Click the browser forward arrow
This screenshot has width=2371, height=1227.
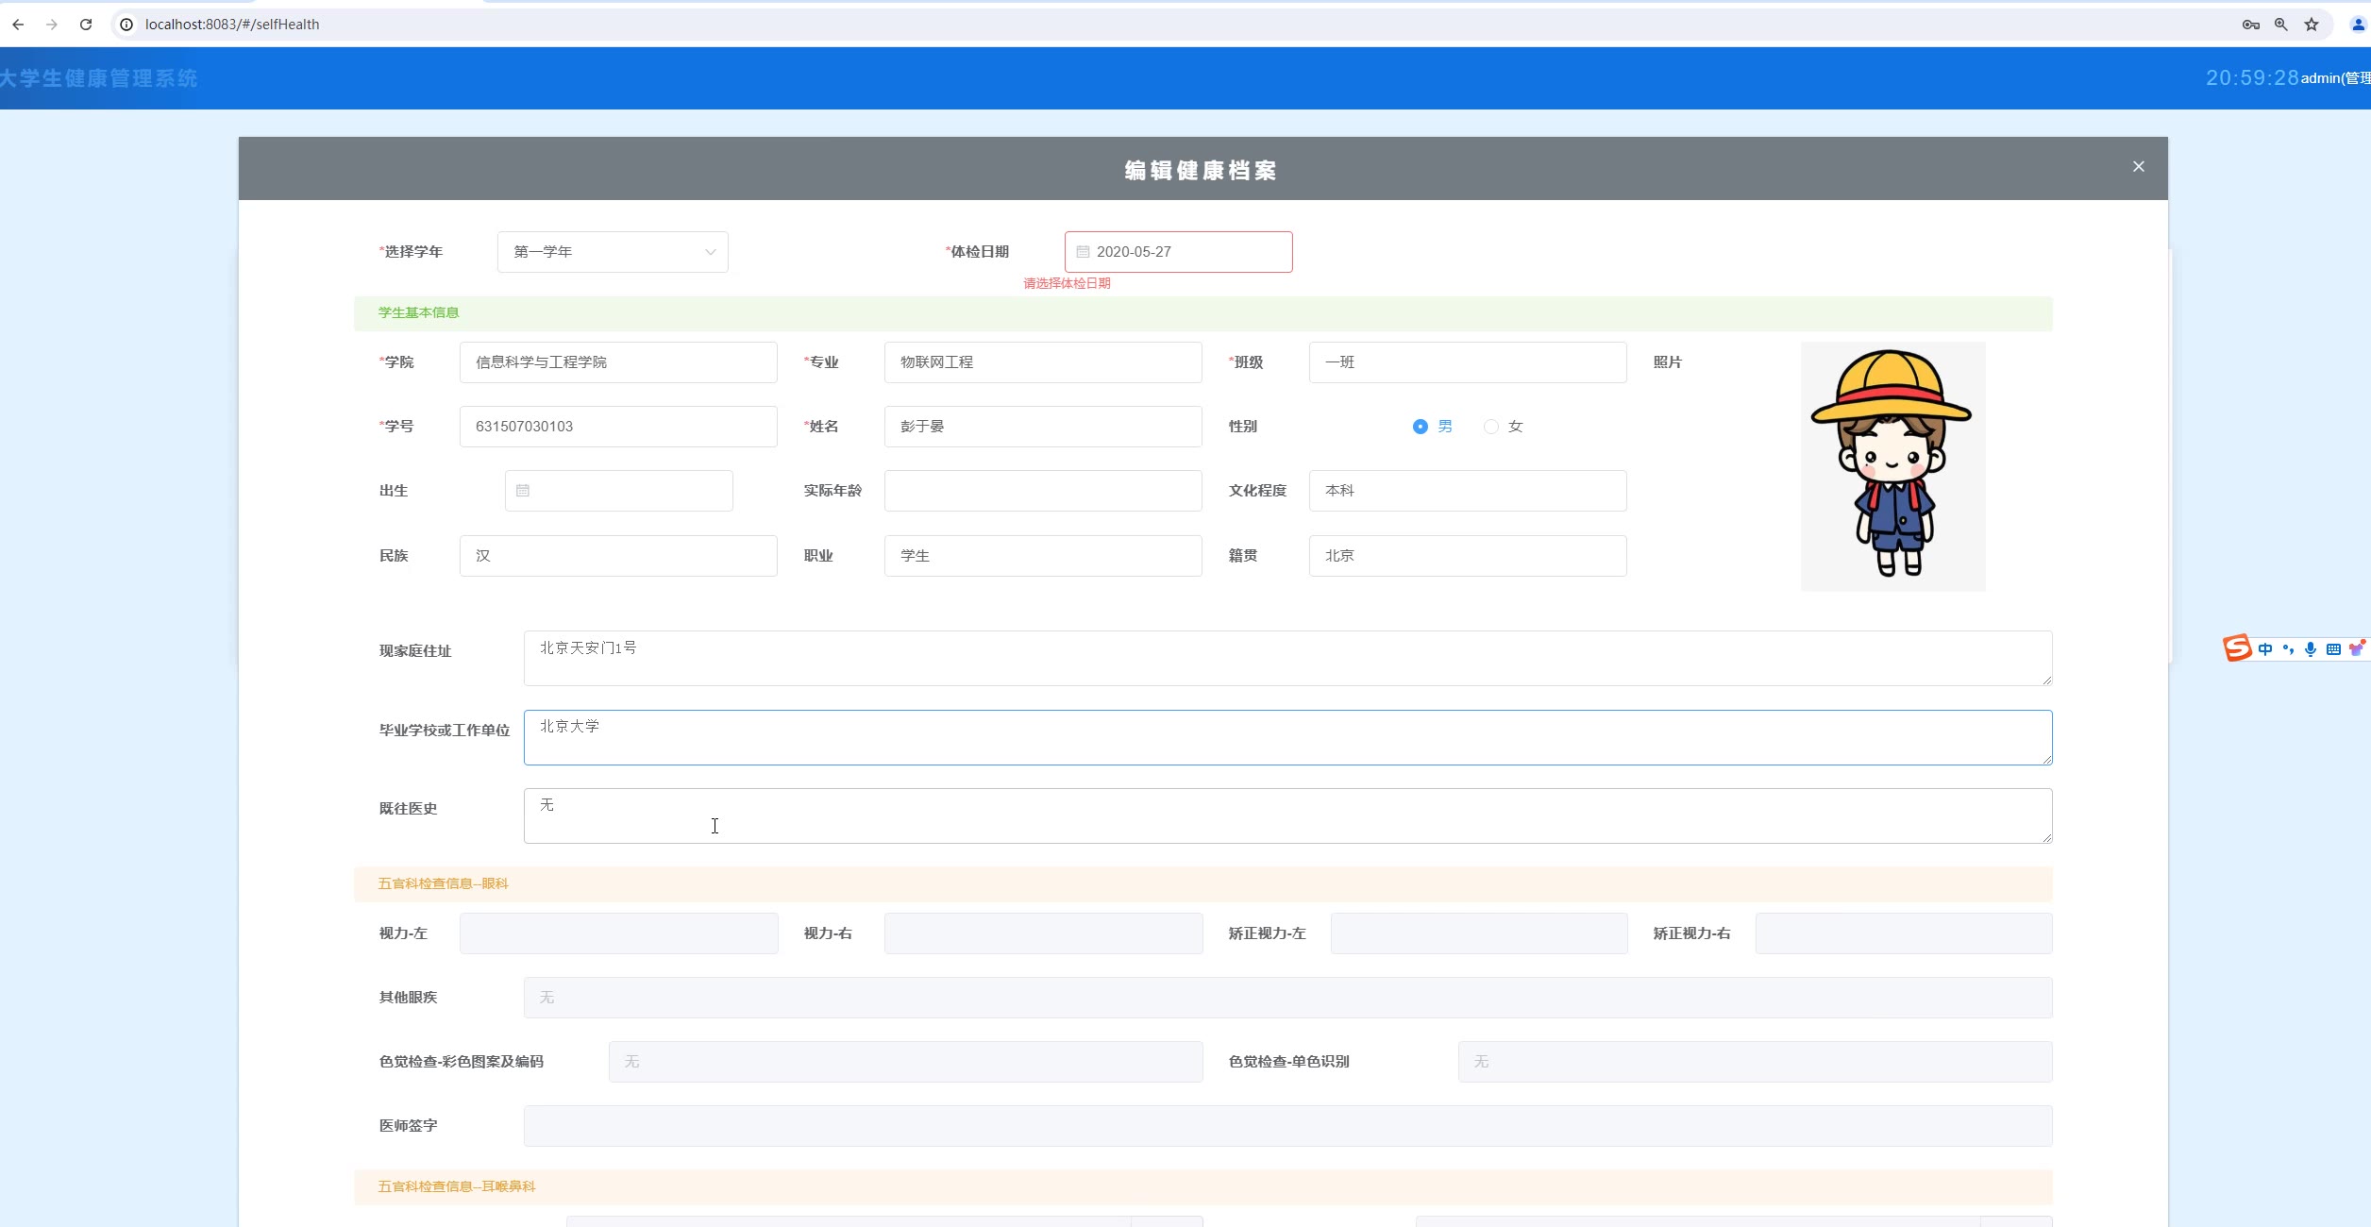(52, 25)
